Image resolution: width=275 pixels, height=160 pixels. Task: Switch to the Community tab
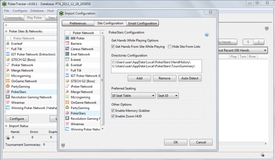(x=14, y=18)
